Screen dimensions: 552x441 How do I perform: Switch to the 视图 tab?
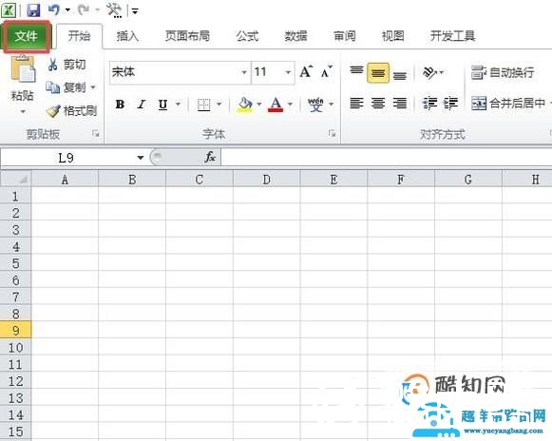(x=393, y=36)
